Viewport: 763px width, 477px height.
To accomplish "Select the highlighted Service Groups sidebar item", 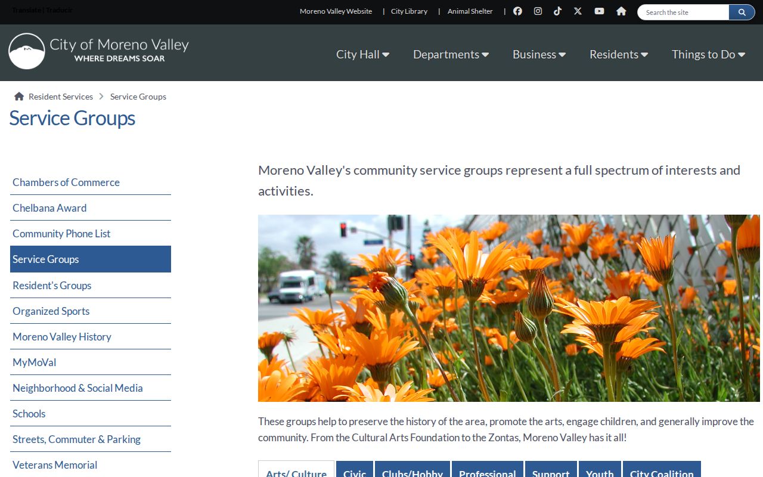I will point(91,259).
